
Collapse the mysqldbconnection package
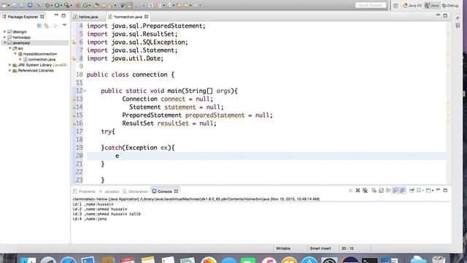click(15, 53)
